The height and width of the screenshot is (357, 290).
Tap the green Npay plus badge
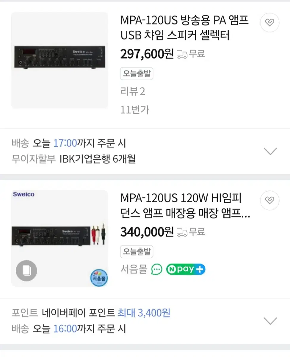[x=186, y=270]
